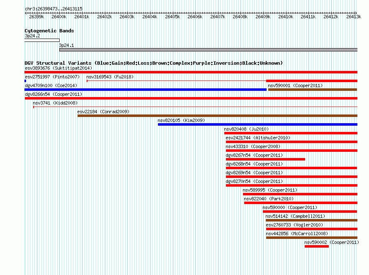Click the 26406k ruler tick label
The height and width of the screenshot is (275, 369).
pos(195,17)
